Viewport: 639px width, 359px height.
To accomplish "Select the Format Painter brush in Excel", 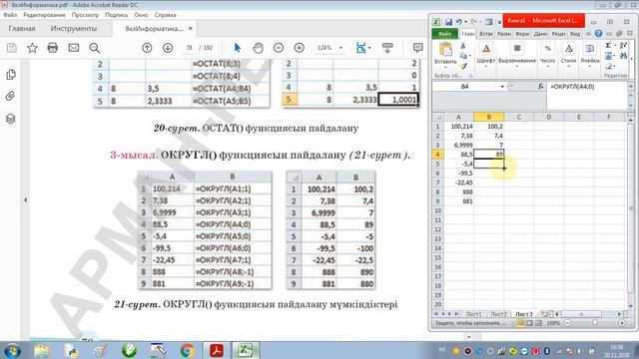I will tap(463, 66).
